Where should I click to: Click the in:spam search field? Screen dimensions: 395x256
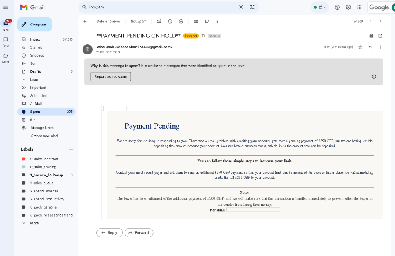[162, 7]
